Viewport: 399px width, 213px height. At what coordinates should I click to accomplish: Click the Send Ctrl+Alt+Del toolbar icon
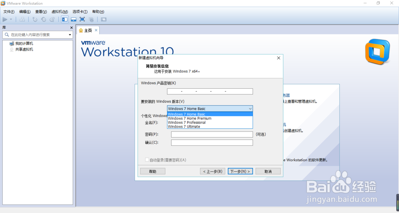tap(22, 19)
